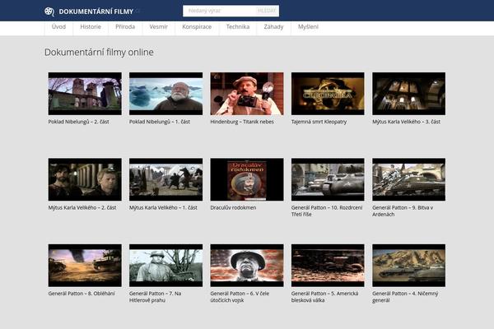Open Generál Patton 7 soldier thumbnail
The width and height of the screenshot is (494, 329).
[165, 266]
